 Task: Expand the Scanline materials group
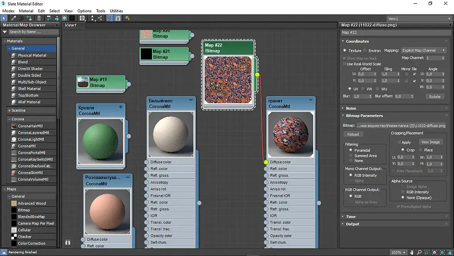click(x=18, y=110)
